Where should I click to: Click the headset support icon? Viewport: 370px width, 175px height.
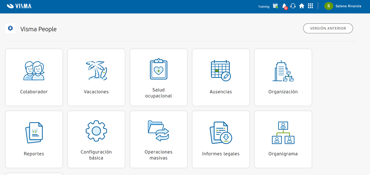click(293, 6)
